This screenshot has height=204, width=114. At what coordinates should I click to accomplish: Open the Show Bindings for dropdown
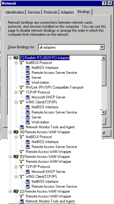[102, 47]
